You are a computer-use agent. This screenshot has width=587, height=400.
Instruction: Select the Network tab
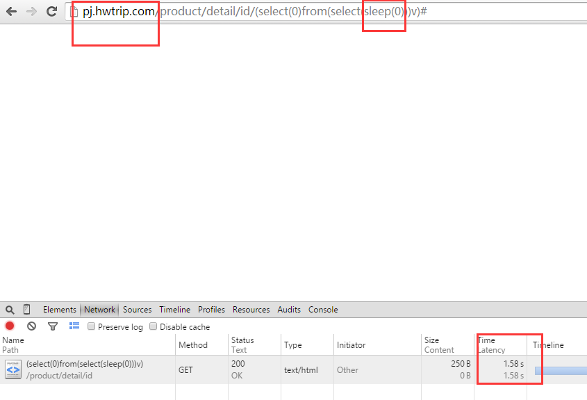(x=99, y=310)
